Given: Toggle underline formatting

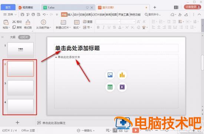Looking at the screenshot, I should (x=109, y=28).
